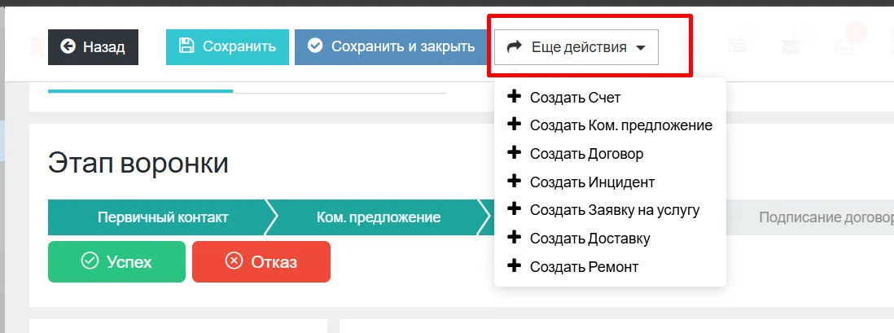
Task: Click the circled checkmark icon on Успех
Action: [x=90, y=261]
